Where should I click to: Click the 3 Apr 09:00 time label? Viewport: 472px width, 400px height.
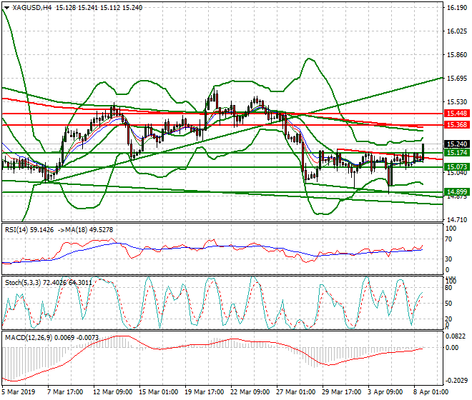(x=385, y=392)
